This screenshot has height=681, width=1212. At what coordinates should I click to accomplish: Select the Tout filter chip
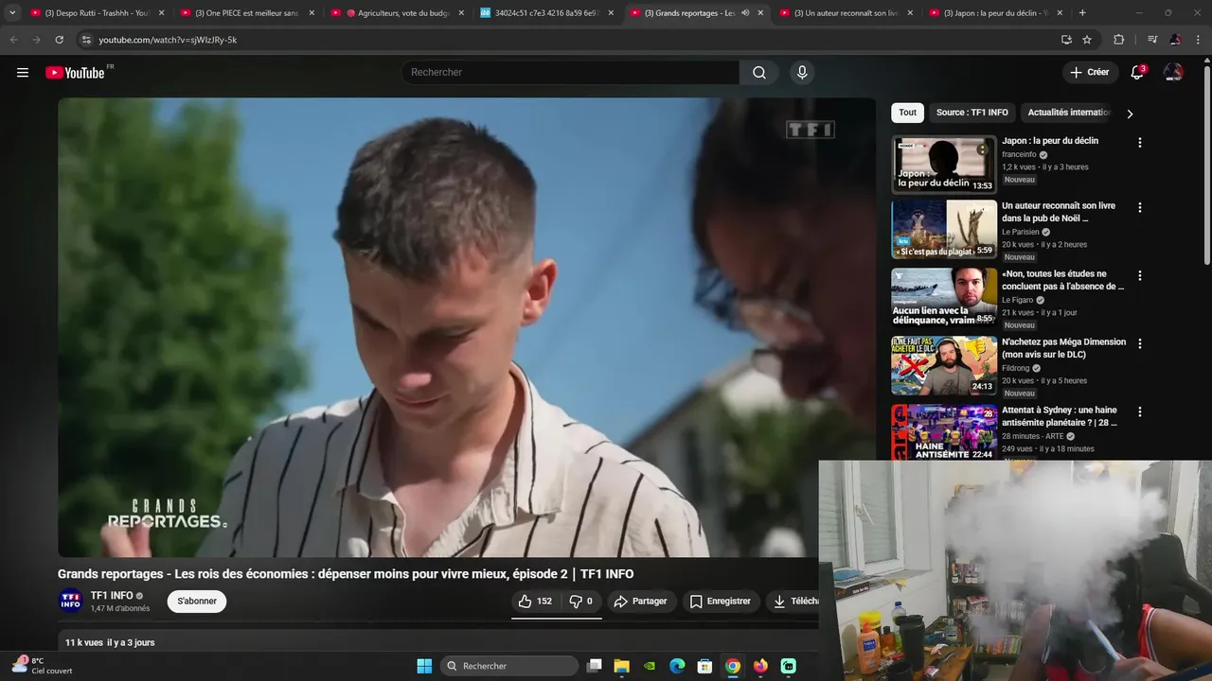click(908, 113)
